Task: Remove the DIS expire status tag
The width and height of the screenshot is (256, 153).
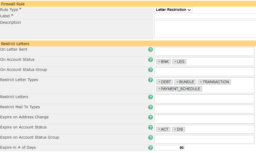Action: coord(175,129)
